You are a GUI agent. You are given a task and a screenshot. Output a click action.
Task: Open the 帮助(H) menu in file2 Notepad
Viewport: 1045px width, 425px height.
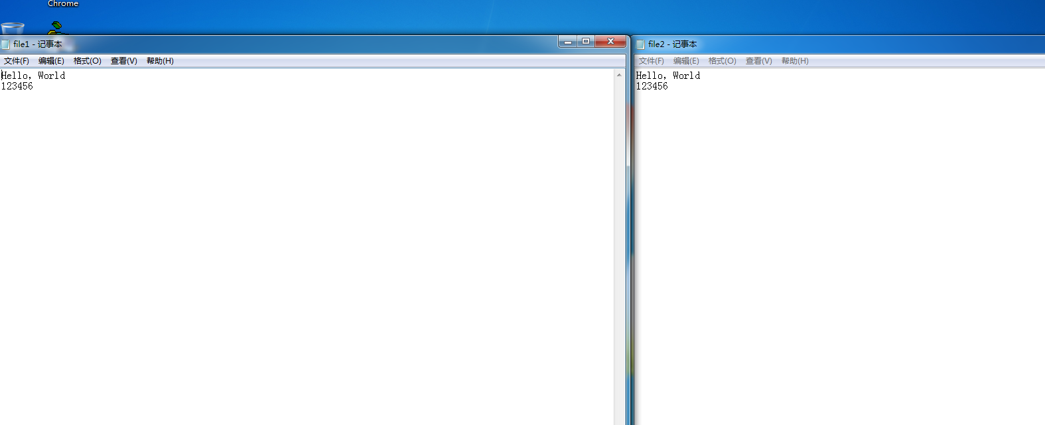[x=795, y=61]
